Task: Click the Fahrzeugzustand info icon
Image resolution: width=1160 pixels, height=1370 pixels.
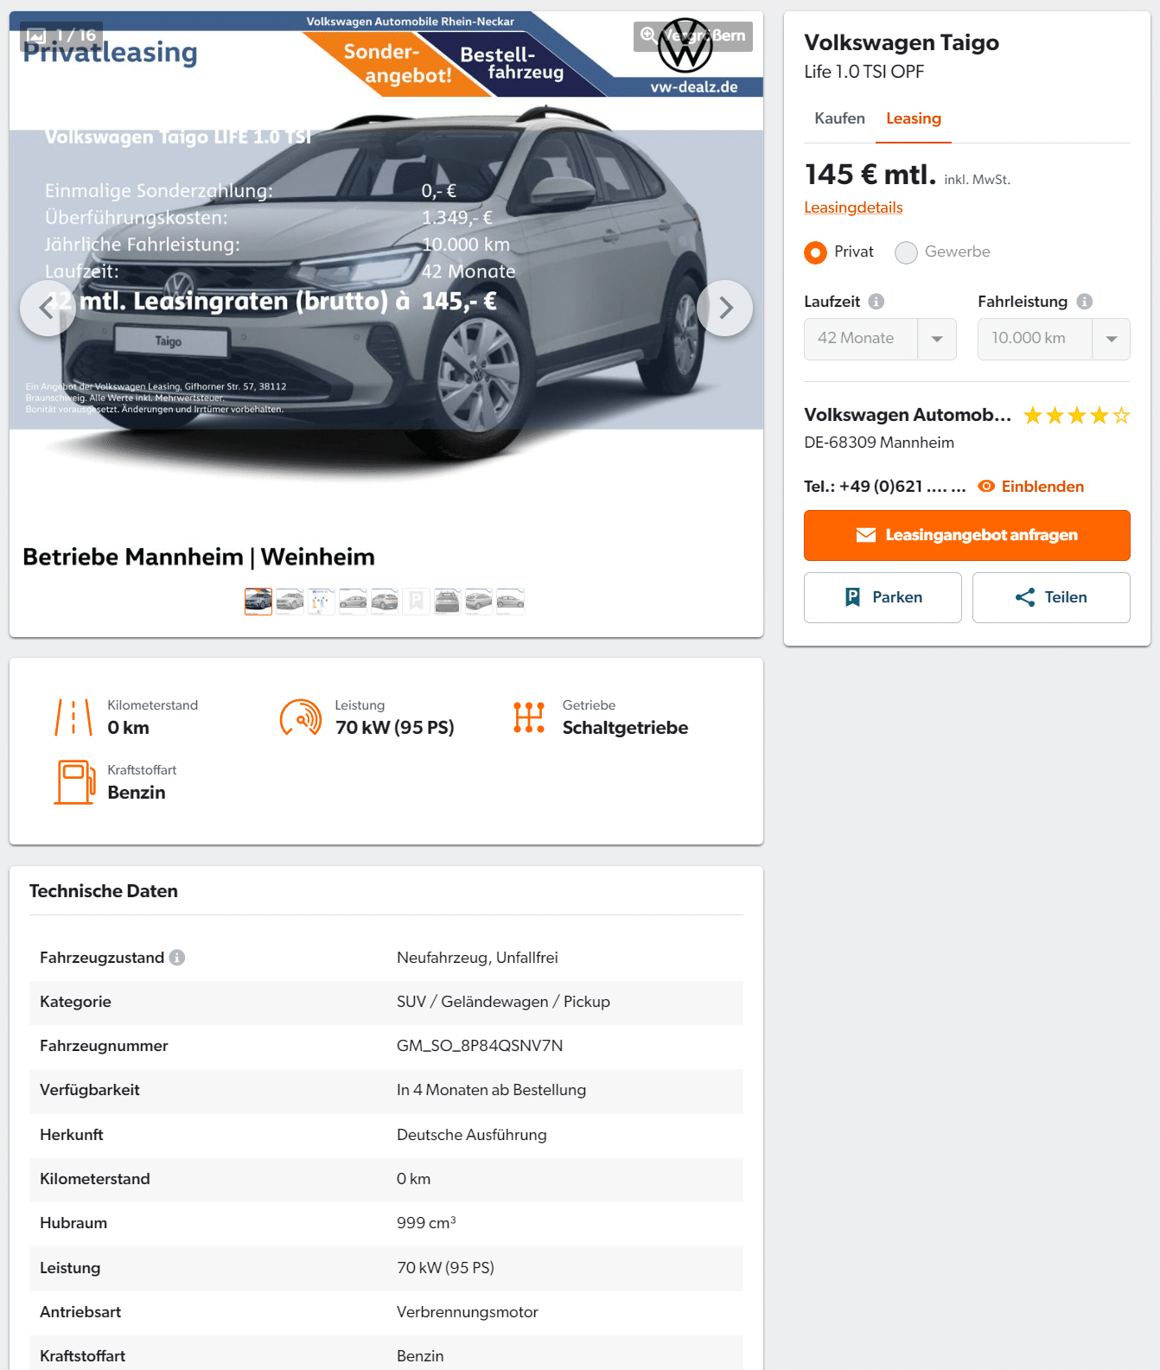Action: point(177,958)
